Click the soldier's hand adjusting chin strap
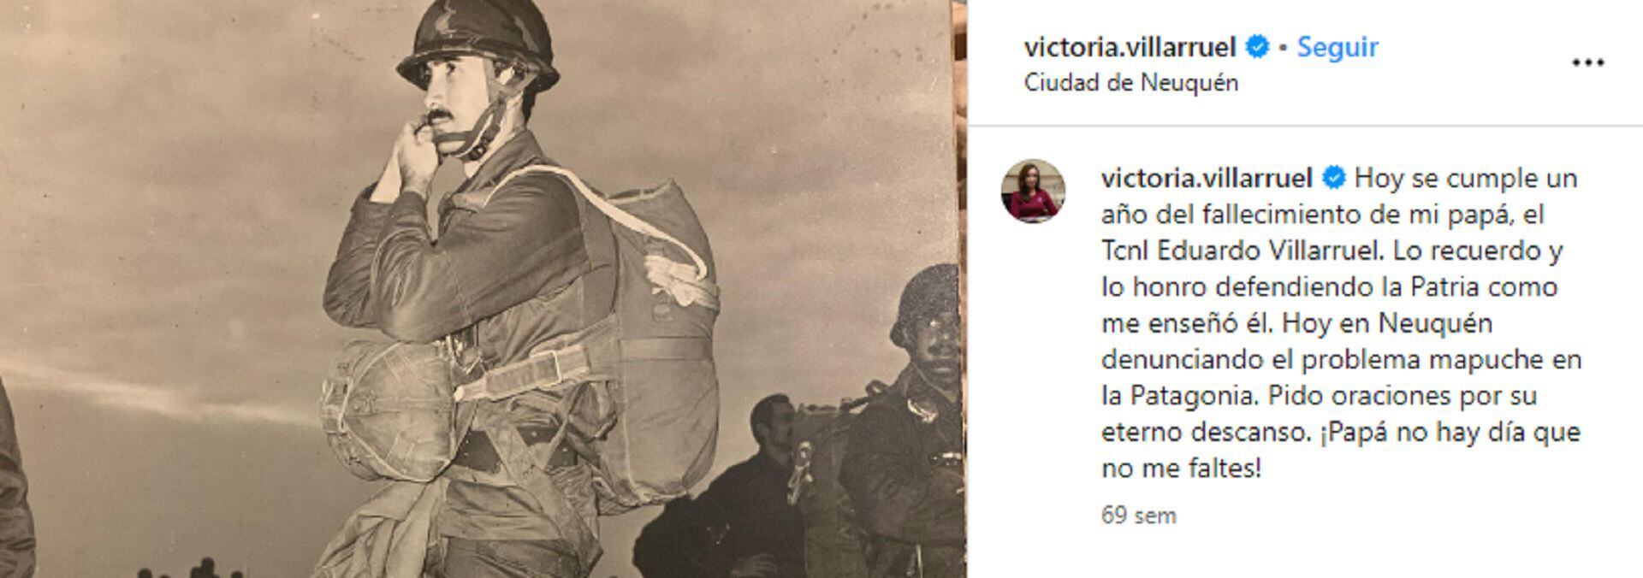This screenshot has height=578, width=1643. tap(415, 152)
